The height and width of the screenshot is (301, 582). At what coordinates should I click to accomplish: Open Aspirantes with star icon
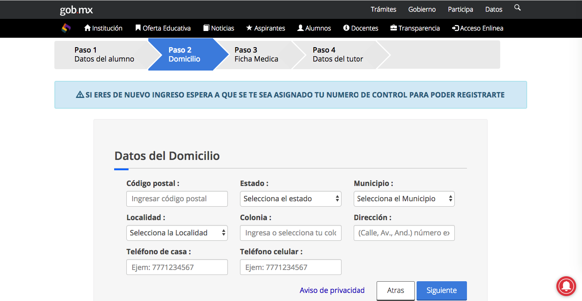[x=266, y=28]
